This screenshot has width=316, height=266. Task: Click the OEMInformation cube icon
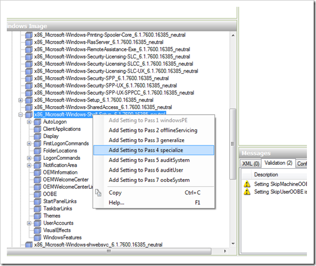(x=37, y=172)
